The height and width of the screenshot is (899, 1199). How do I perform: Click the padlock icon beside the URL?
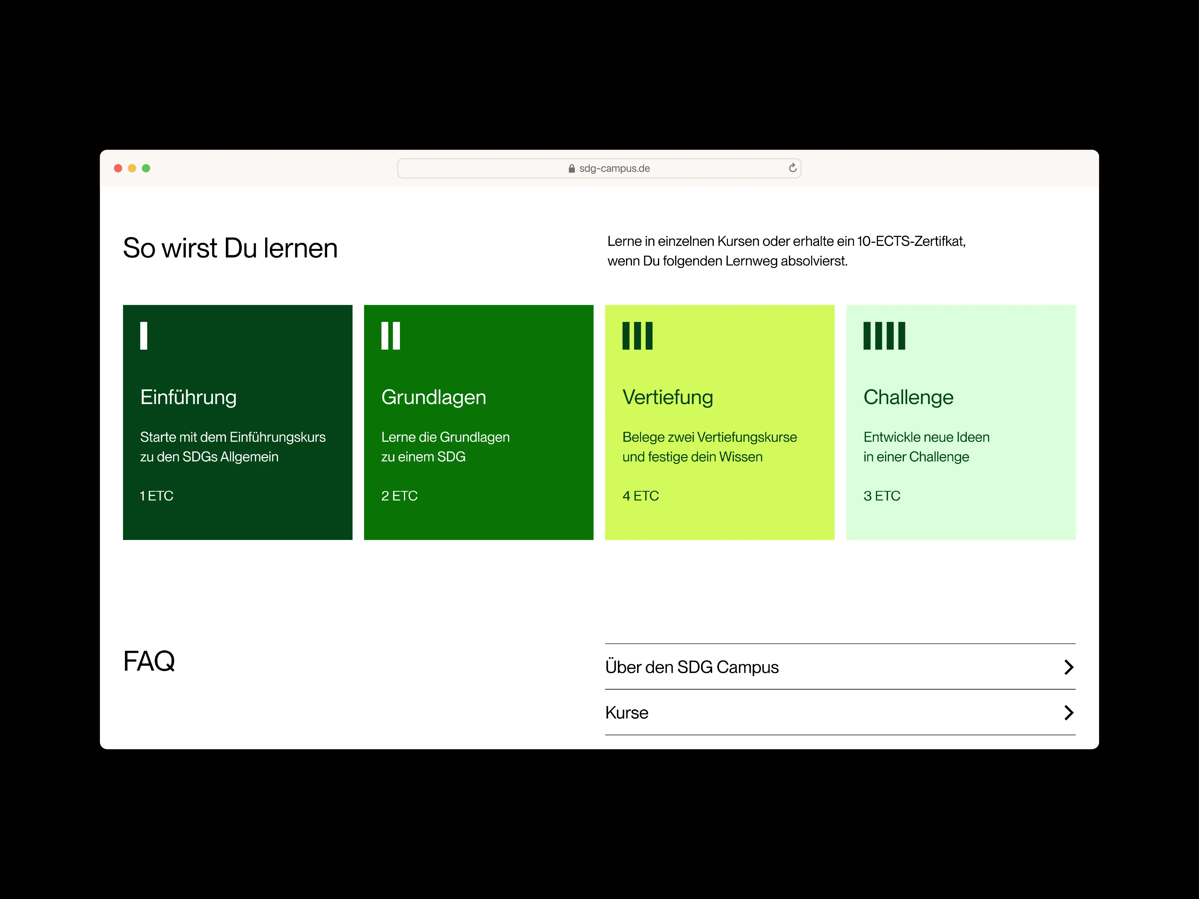571,169
